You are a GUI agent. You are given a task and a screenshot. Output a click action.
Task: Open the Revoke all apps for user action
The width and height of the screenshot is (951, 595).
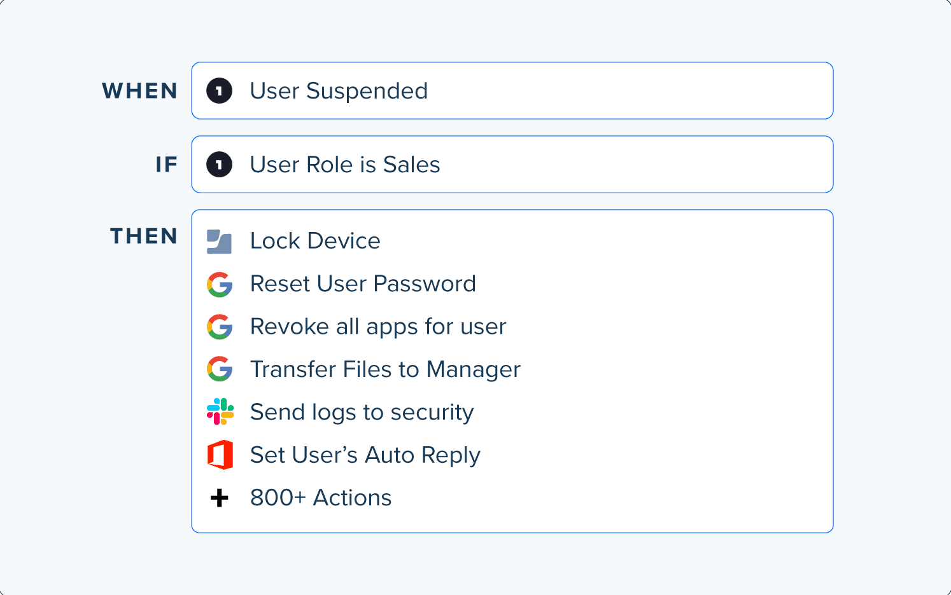(x=378, y=327)
